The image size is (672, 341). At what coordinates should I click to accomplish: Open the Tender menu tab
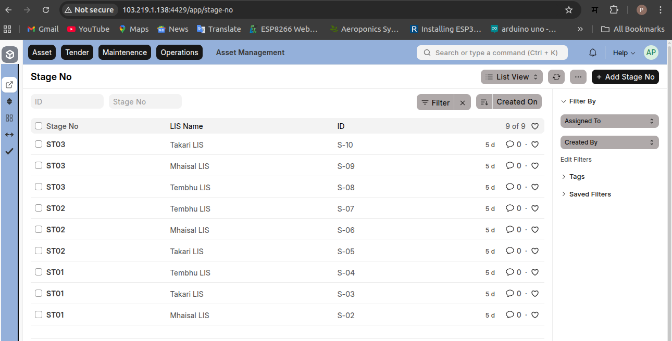[77, 53]
